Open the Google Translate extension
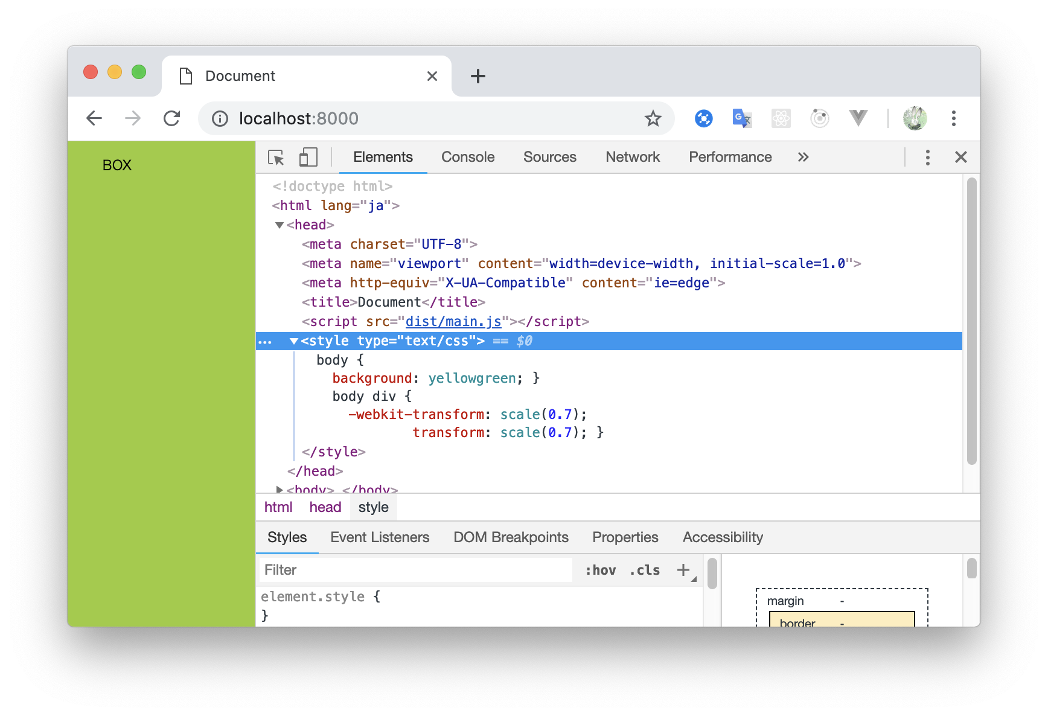The width and height of the screenshot is (1048, 716). click(x=741, y=118)
